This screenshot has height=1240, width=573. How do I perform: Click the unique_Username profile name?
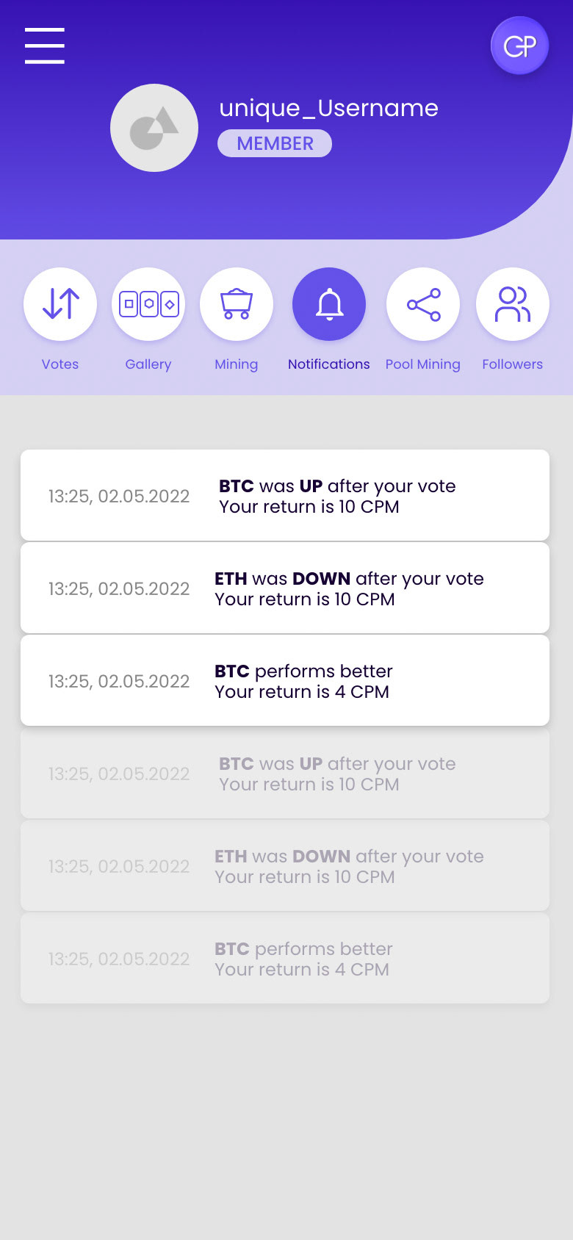[328, 108]
